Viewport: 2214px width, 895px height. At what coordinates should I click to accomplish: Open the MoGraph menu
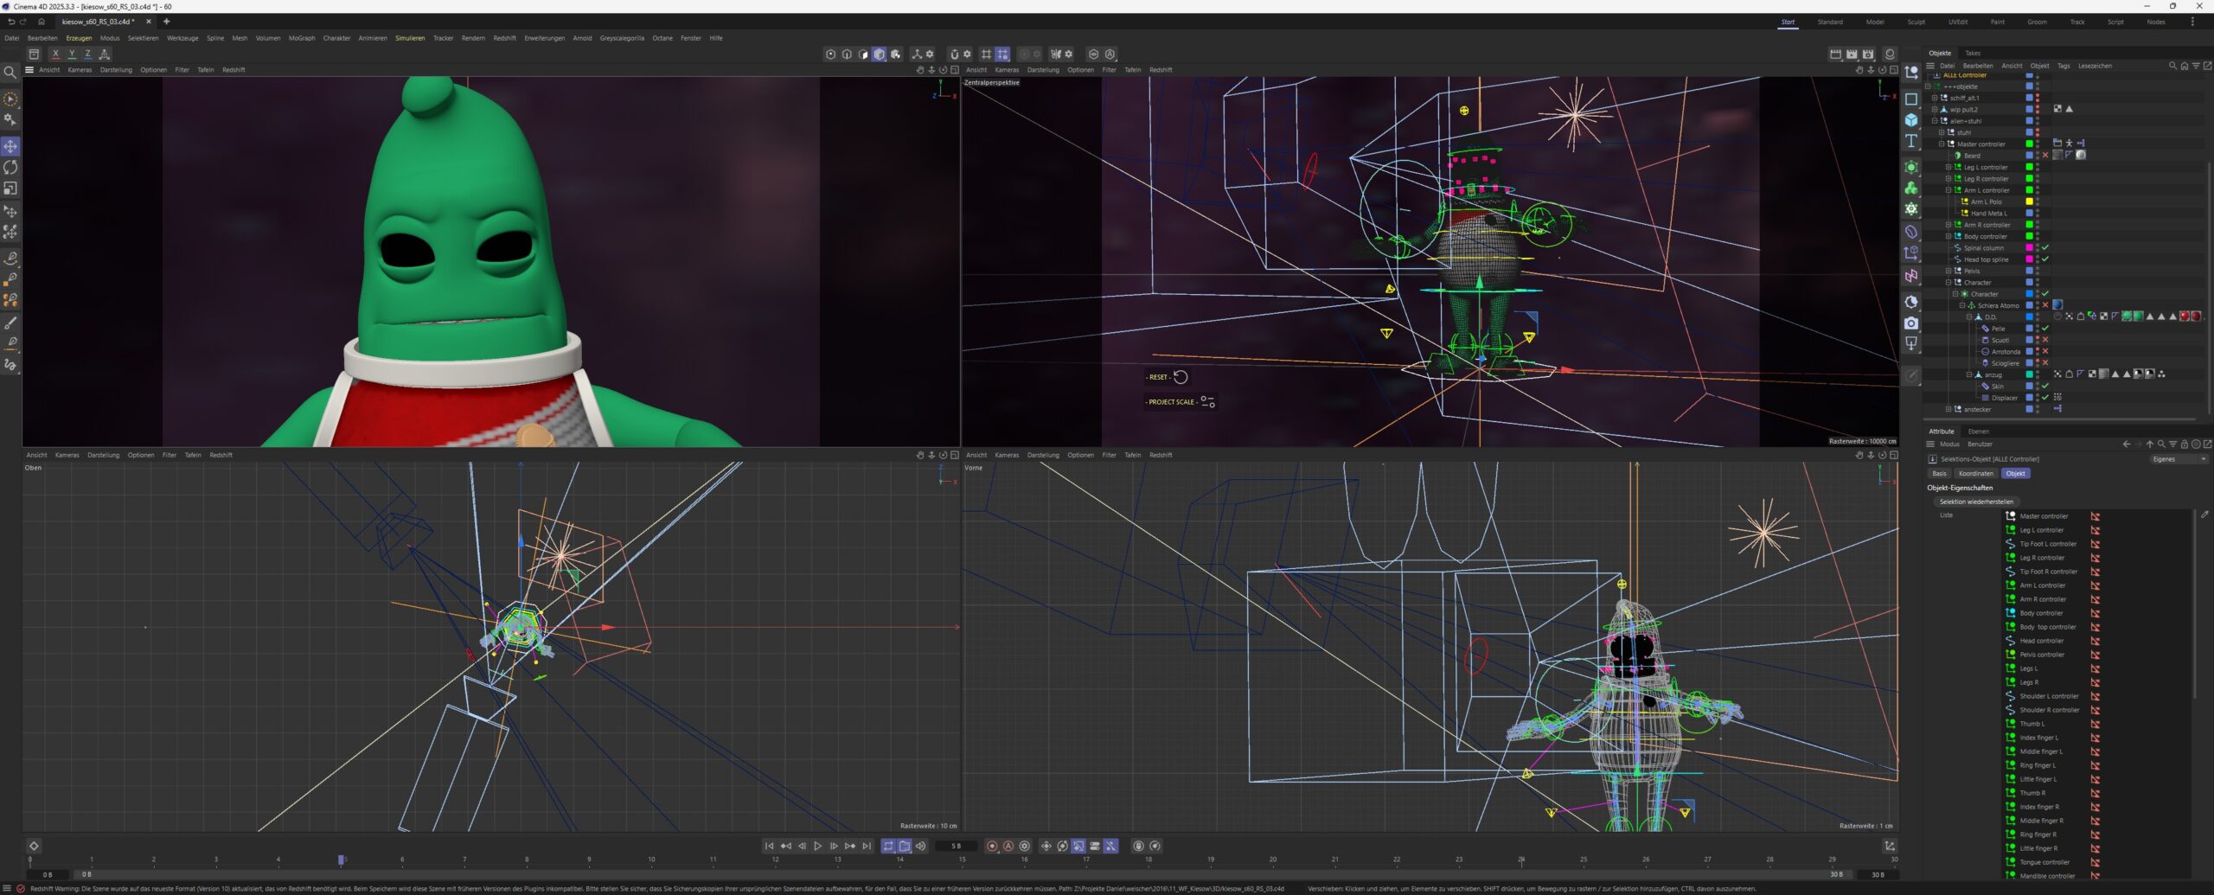(302, 38)
